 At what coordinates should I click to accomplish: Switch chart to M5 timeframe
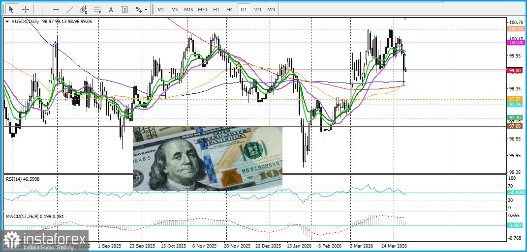click(x=174, y=9)
